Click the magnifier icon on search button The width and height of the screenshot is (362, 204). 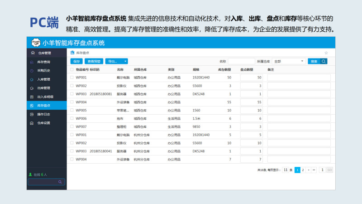(x=324, y=61)
